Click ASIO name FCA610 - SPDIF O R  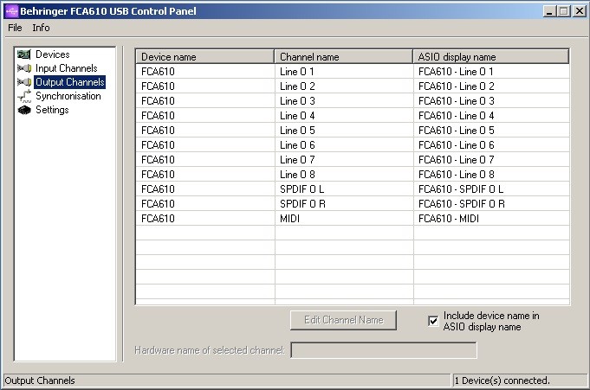(x=491, y=203)
